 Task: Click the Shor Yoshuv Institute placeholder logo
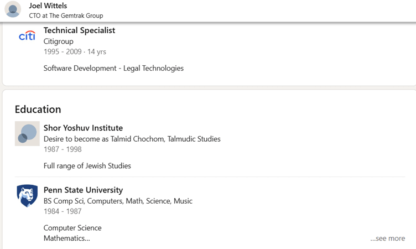click(x=27, y=133)
